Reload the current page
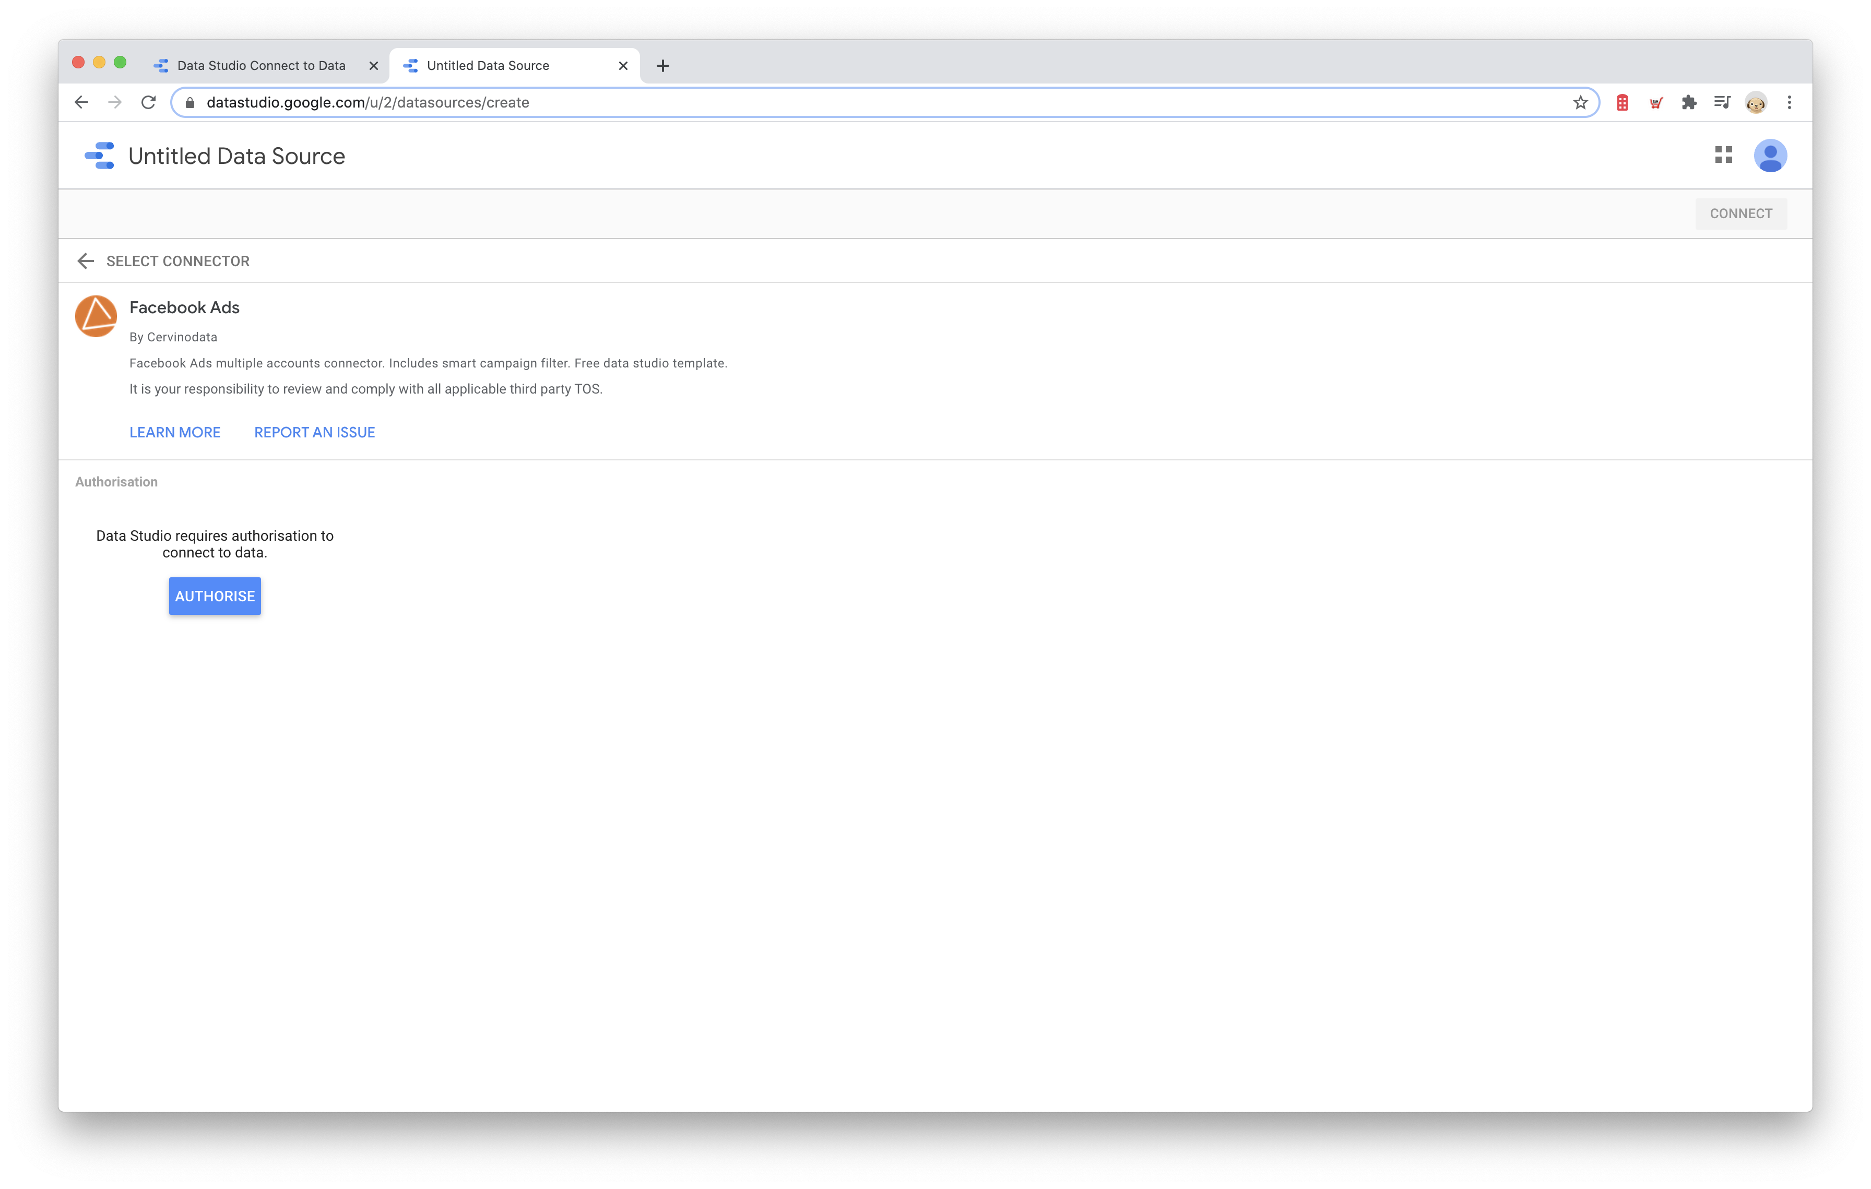 (x=148, y=102)
